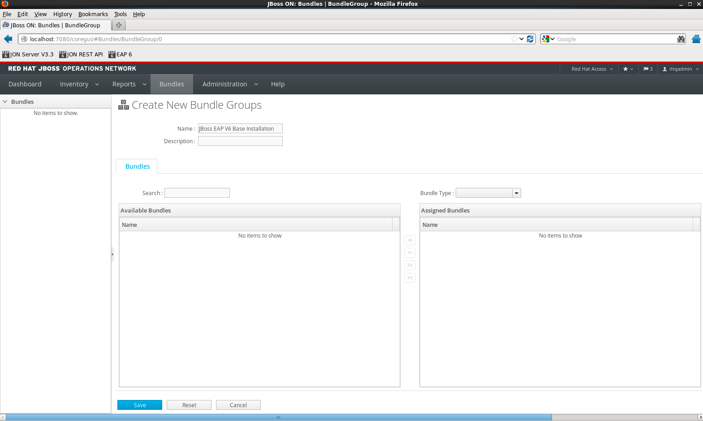This screenshot has height=421, width=703.
Task: Expand the Administration menu arrow
Action: point(256,84)
